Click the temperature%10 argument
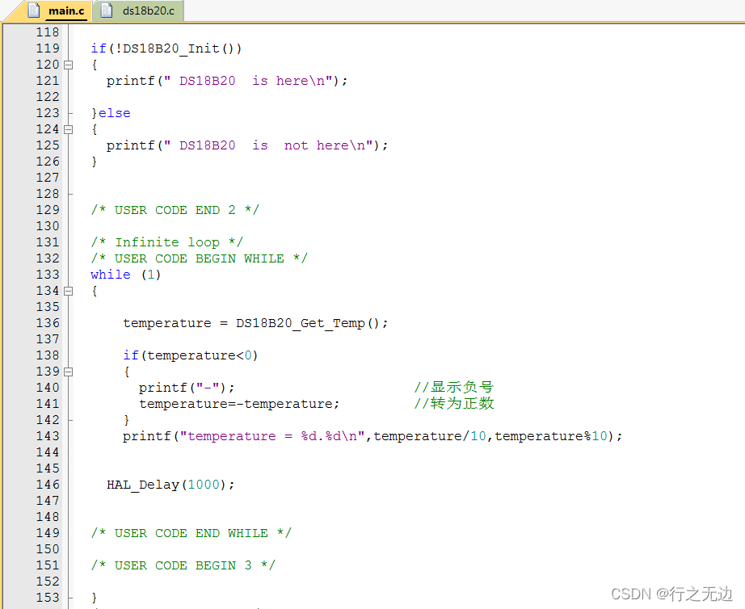Viewport: 745px width, 609px height. pyautogui.click(x=551, y=436)
